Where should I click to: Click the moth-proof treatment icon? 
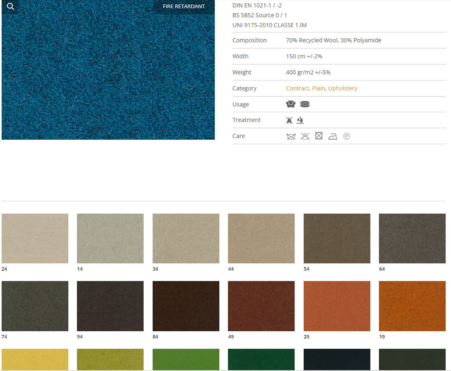point(289,120)
